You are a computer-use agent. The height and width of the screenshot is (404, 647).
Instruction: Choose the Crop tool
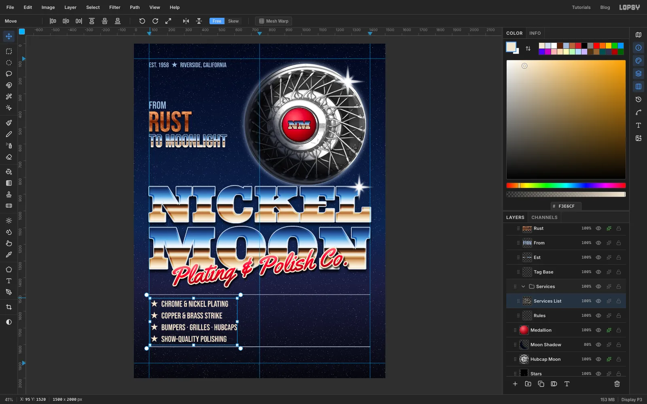9,307
